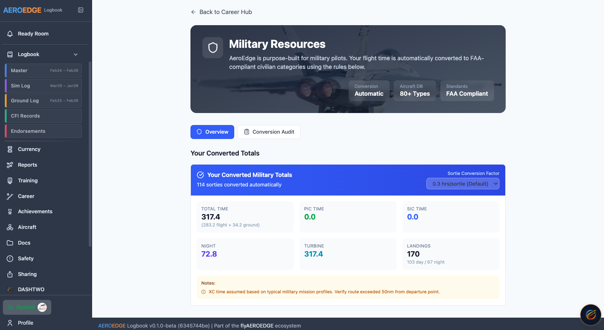This screenshot has width=604, height=330.
Task: Select the Sharing icon
Action: (x=10, y=274)
